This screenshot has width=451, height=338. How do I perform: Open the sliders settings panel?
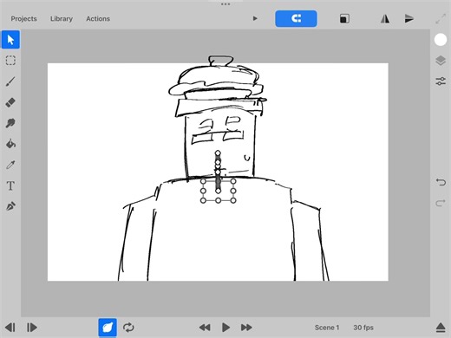pyautogui.click(x=441, y=81)
